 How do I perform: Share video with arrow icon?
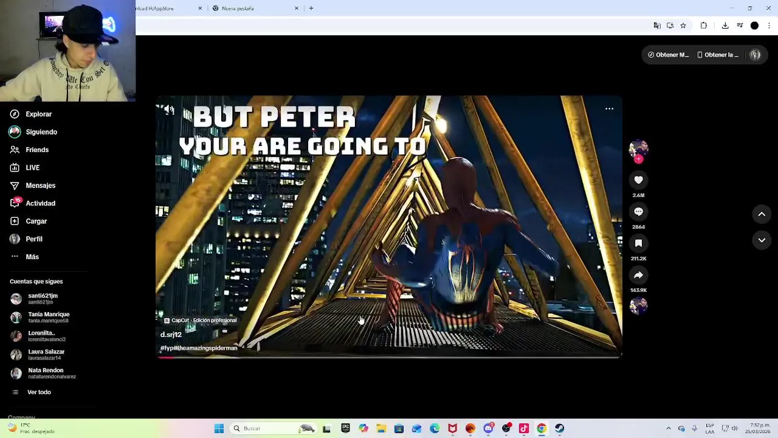(638, 275)
